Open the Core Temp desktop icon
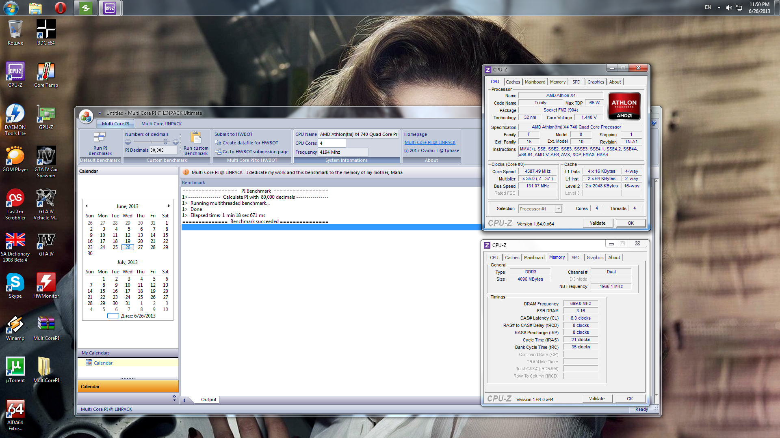 pos(46,71)
